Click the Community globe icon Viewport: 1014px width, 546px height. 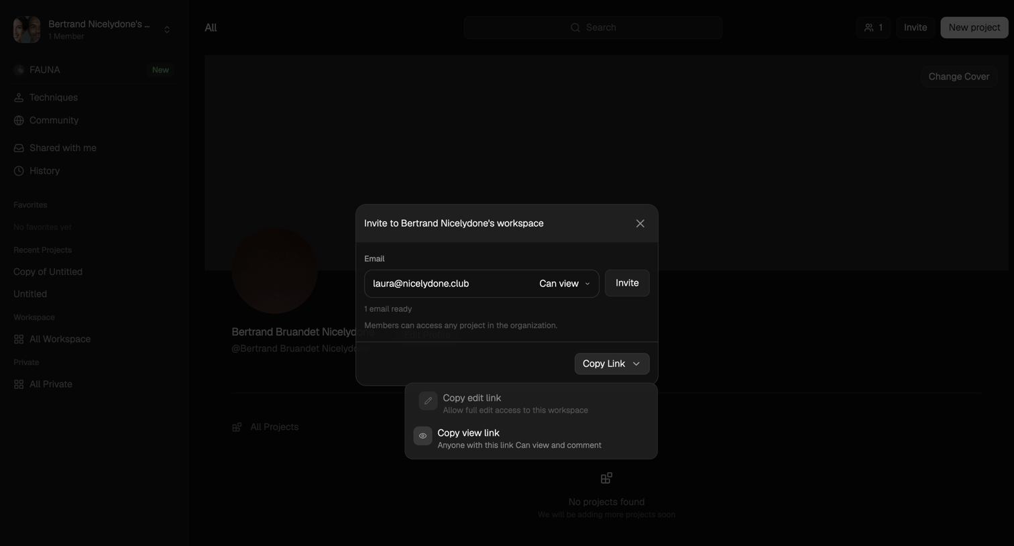[19, 121]
